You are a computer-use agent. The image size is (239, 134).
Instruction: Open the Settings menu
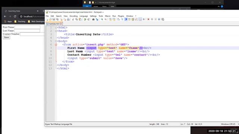(x=93, y=16)
